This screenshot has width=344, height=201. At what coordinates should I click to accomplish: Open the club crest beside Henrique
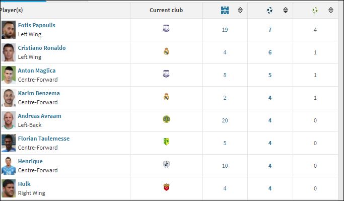(x=166, y=164)
